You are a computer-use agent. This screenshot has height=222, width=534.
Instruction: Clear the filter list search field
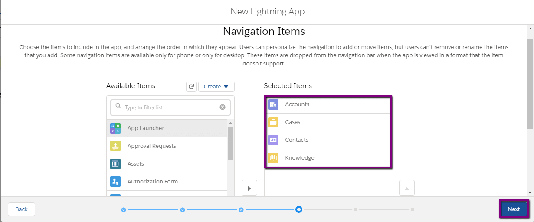click(223, 107)
